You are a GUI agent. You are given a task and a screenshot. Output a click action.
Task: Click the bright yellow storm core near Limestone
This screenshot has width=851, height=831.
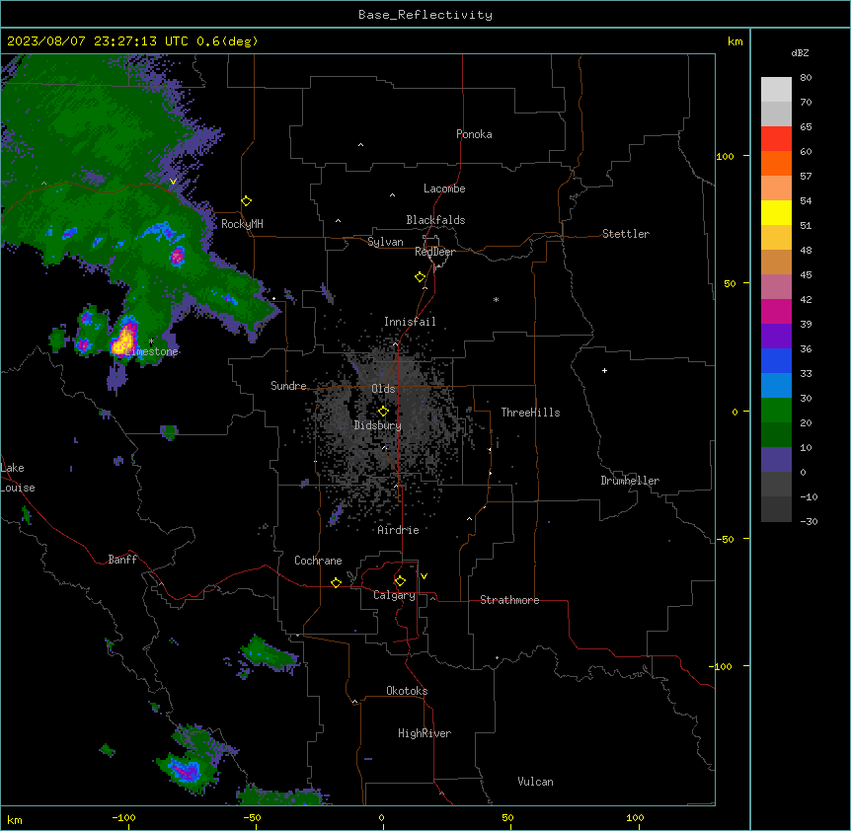click(x=123, y=340)
